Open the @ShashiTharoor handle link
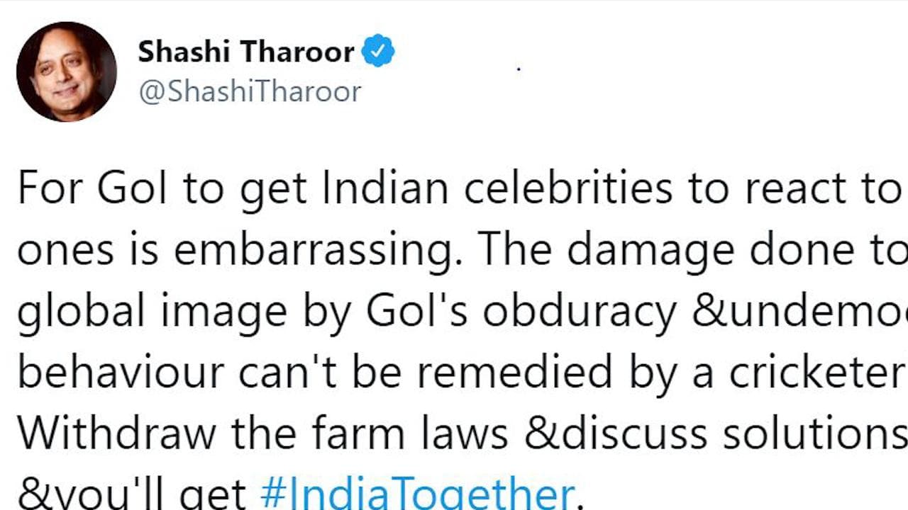Viewport: 908px width, 510px height. (250, 92)
